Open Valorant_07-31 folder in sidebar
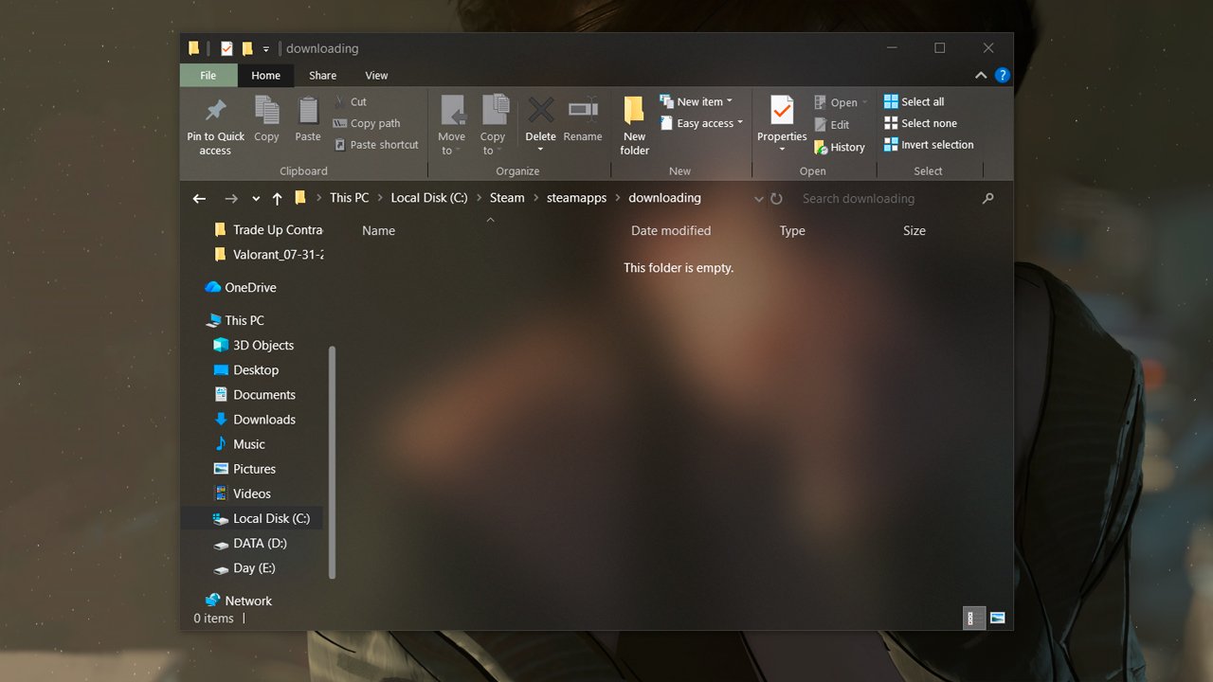Screen dimensions: 1213x682 point(268,254)
